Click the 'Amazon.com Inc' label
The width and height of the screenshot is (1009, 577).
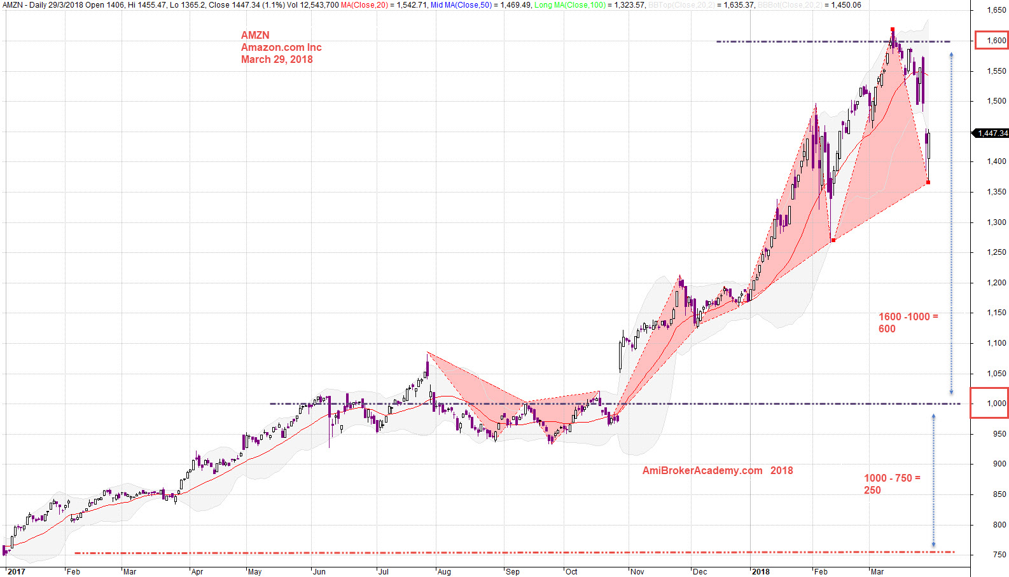281,48
